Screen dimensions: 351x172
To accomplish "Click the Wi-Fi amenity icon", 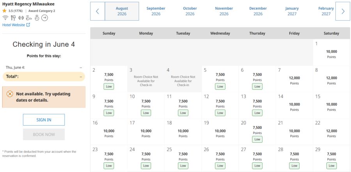I will 5,18.
